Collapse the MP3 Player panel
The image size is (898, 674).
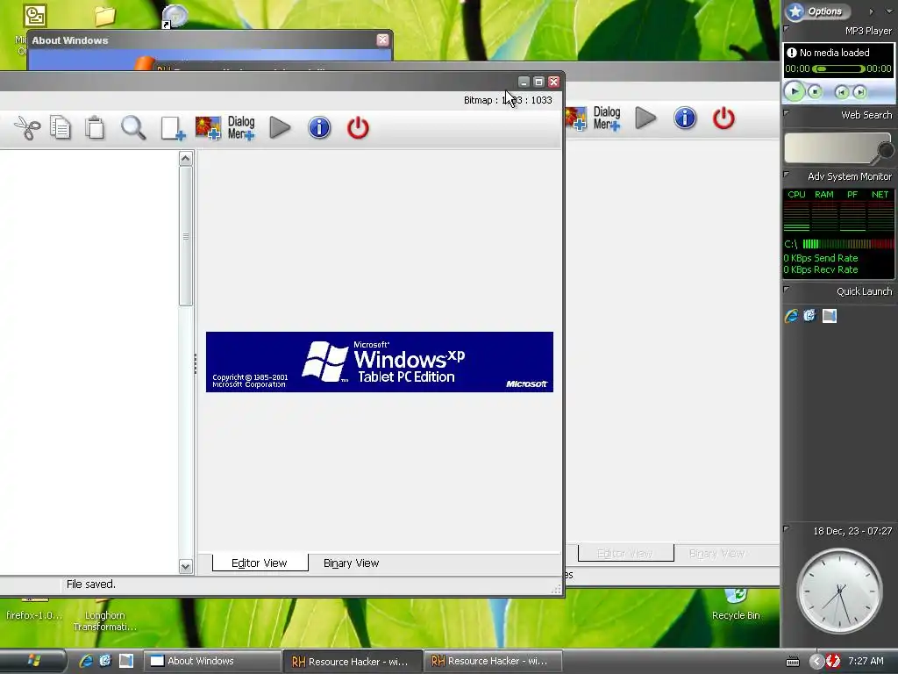click(787, 28)
